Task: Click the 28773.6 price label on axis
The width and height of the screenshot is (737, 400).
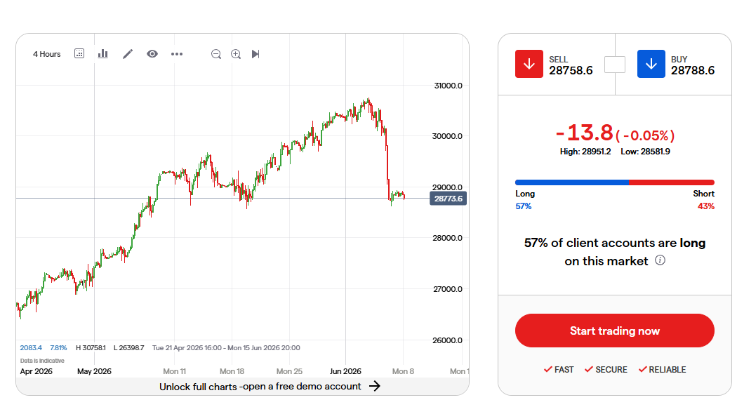Action: pyautogui.click(x=448, y=199)
